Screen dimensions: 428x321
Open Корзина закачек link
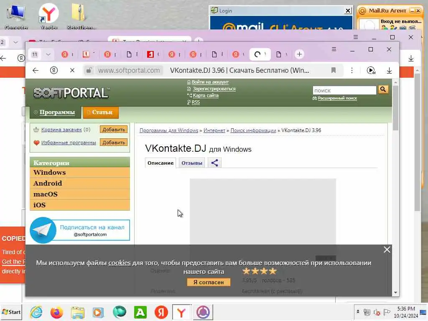pyautogui.click(x=61, y=130)
